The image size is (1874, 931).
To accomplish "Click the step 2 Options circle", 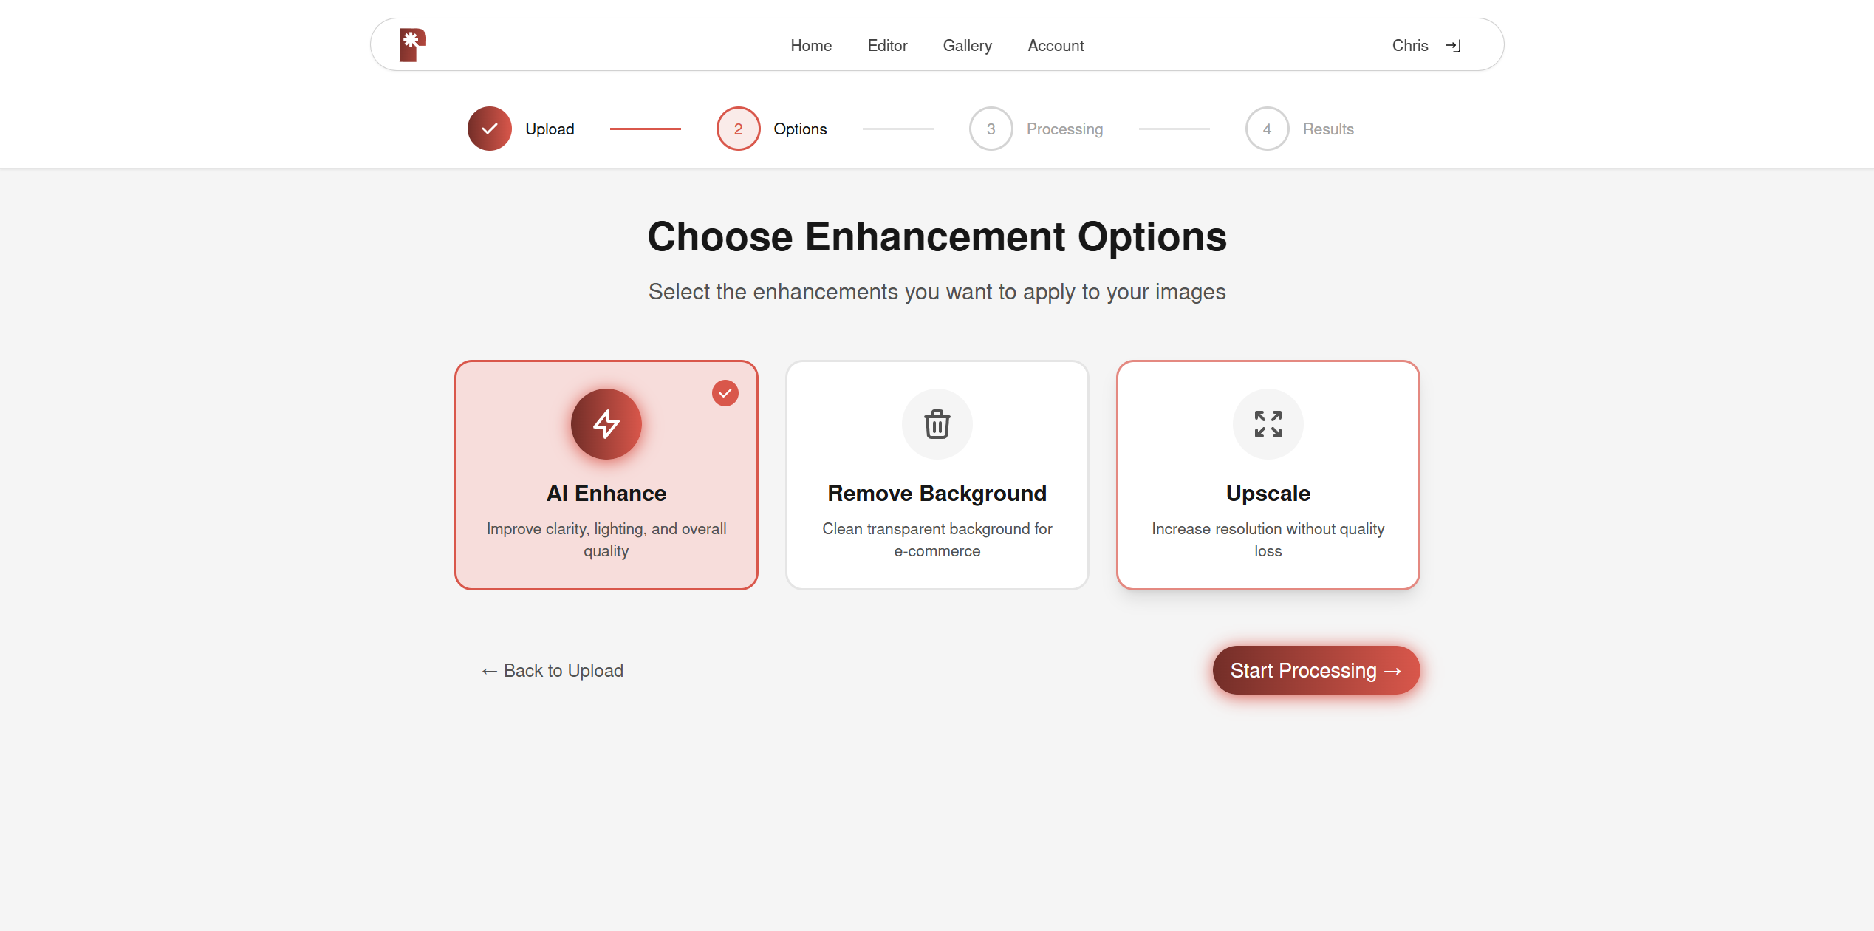I will point(738,129).
